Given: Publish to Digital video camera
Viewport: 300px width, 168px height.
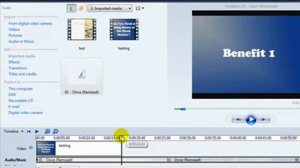Looking at the screenshot, I should pos(25,112).
